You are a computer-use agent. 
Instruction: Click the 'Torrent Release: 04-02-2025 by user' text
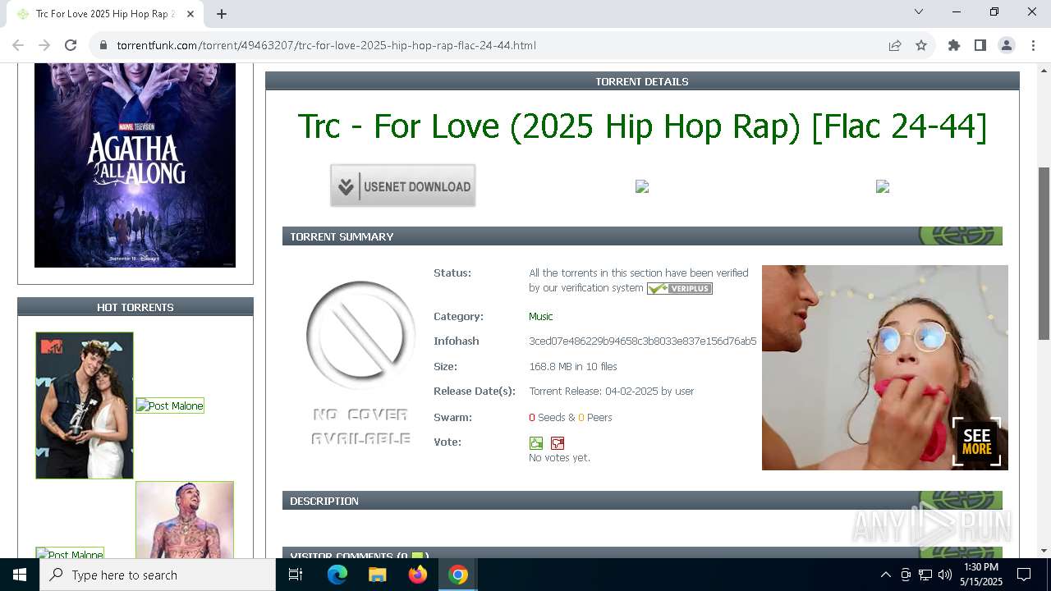pos(612,391)
